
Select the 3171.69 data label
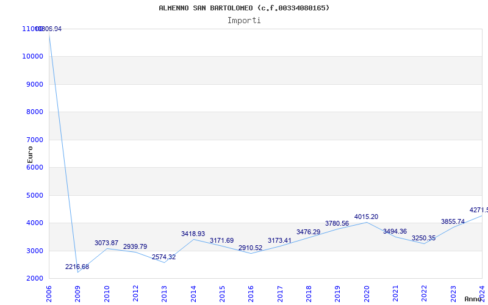click(x=221, y=240)
